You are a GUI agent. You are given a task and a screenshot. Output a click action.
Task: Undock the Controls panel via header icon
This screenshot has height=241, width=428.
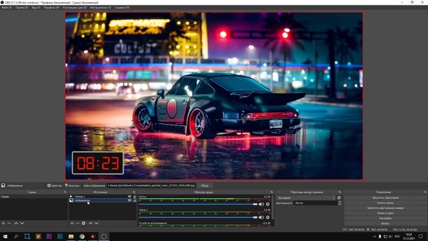(x=425, y=192)
